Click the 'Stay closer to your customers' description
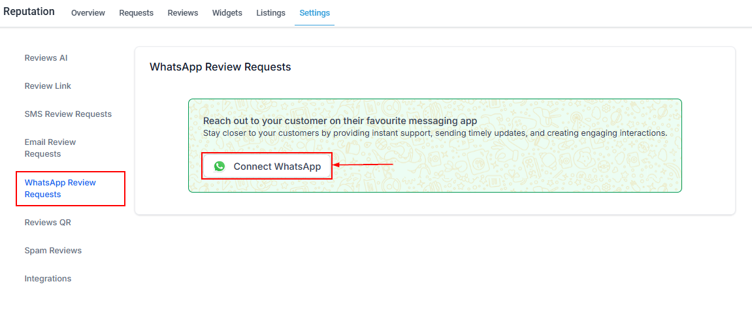752x316 pixels. (x=434, y=133)
